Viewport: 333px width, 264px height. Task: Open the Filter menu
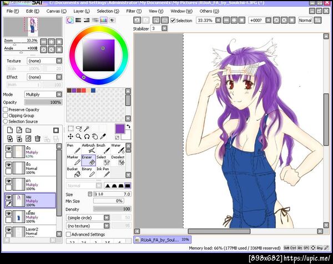134,11
